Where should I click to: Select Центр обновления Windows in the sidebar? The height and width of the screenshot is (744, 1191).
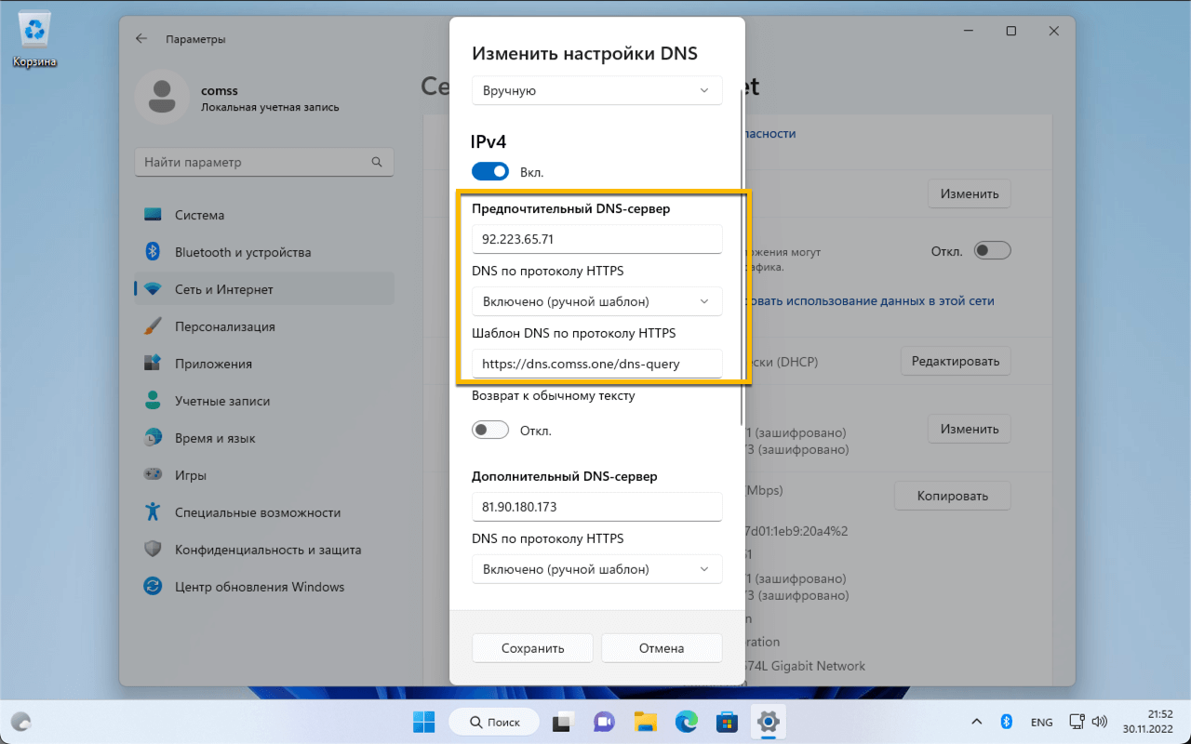264,587
